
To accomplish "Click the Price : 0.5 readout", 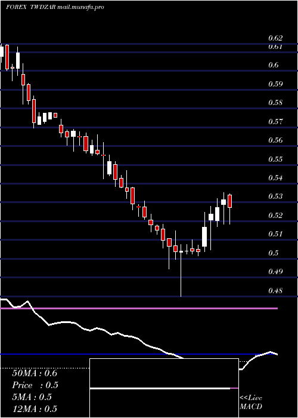I will (x=35, y=385).
